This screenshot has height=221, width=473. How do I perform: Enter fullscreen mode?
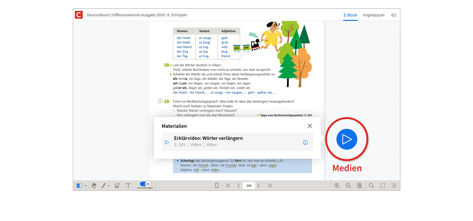(x=382, y=186)
